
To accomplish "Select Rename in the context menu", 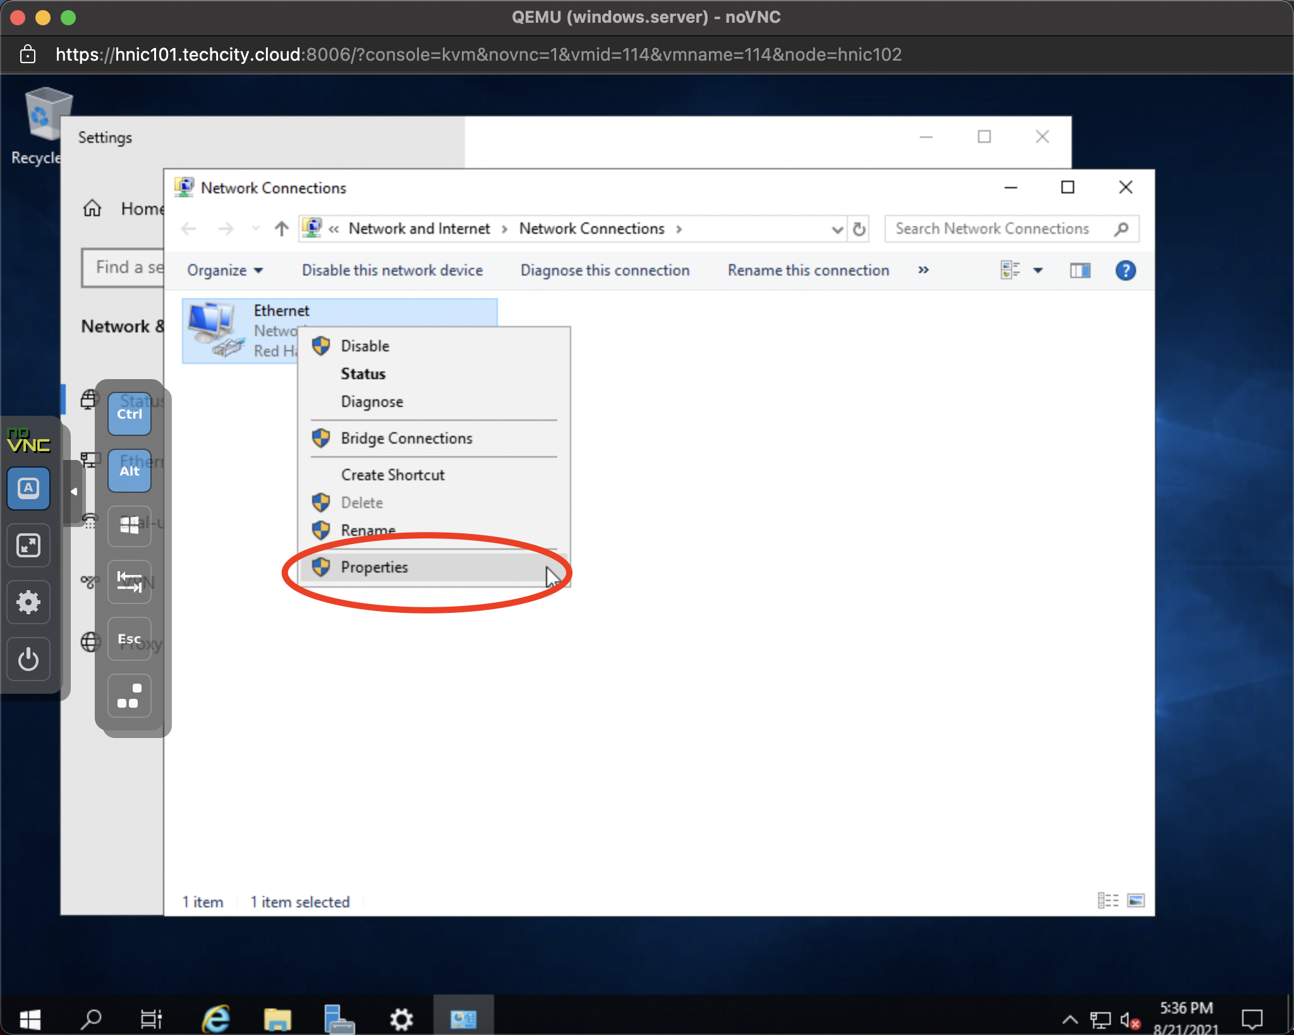I will 435,530.
